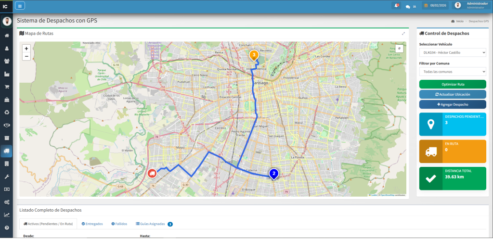The height and width of the screenshot is (240, 493).
Task: Open the recycle icon in the sidebar
Action: 7,113
